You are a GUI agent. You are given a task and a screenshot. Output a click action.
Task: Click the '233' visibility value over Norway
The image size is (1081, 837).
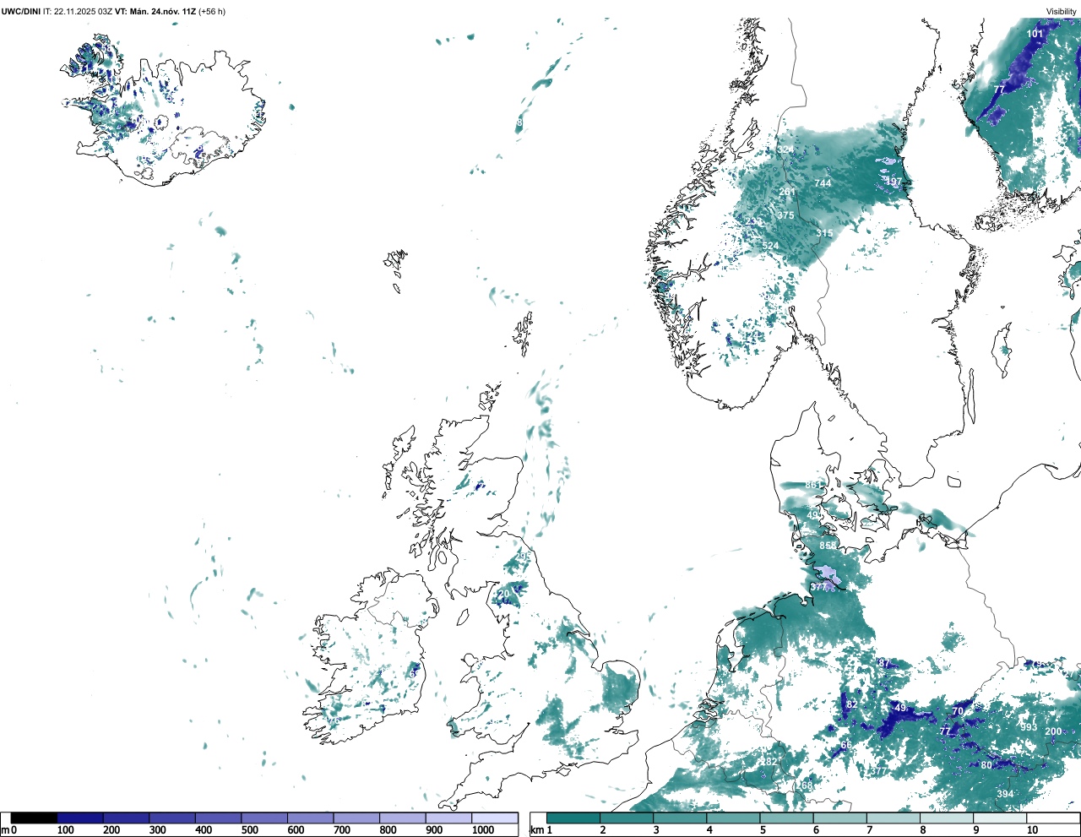coord(754,221)
